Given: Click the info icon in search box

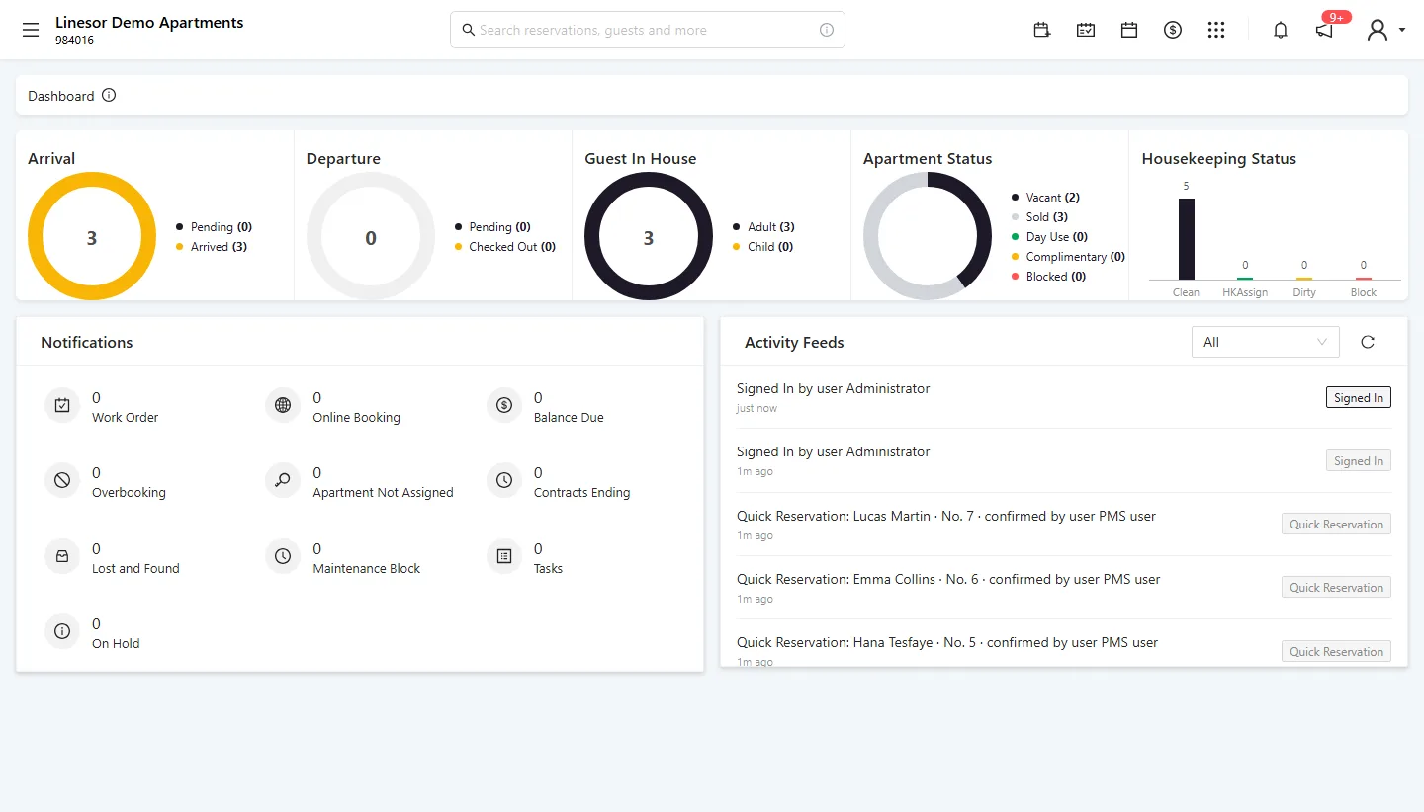Looking at the screenshot, I should [827, 30].
